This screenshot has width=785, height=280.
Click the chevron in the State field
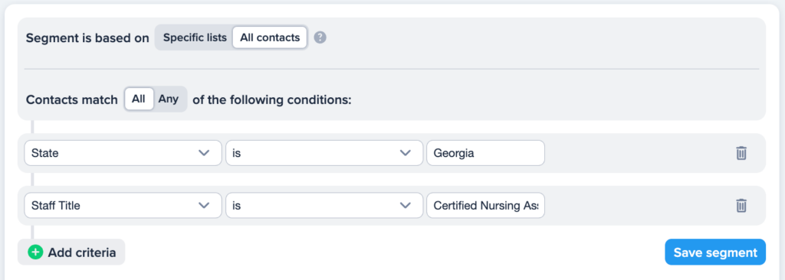(203, 153)
